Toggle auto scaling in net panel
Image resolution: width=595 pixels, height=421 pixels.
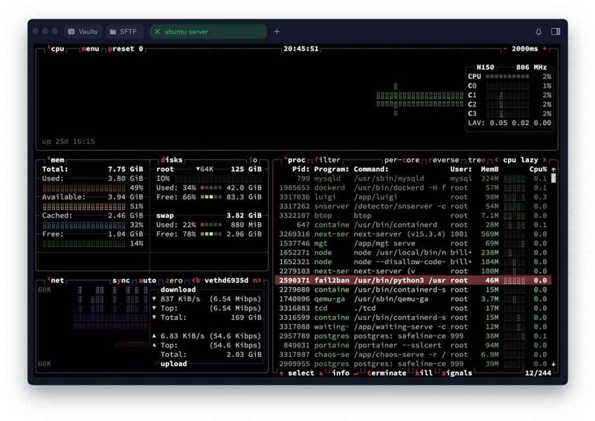pyautogui.click(x=148, y=280)
